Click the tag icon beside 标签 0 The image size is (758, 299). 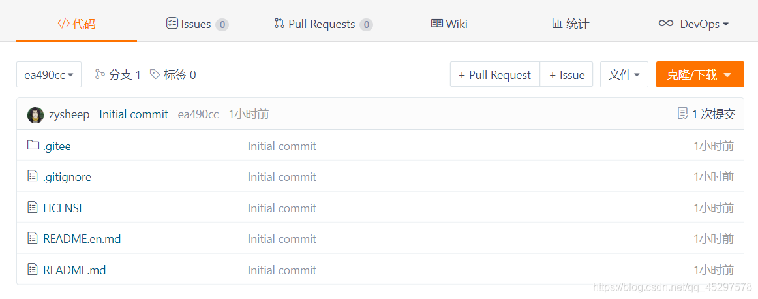[x=155, y=74]
